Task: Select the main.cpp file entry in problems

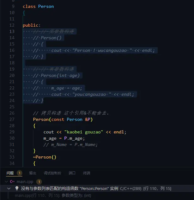Action: 25,181
